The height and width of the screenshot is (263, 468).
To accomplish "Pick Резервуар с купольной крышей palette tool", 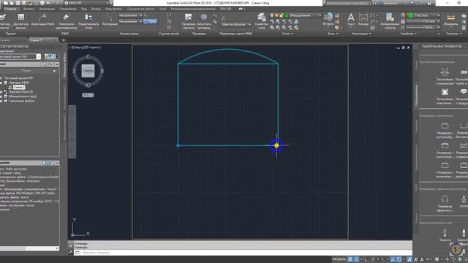I will [x=445, y=130].
